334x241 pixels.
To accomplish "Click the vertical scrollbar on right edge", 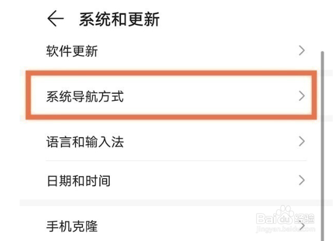I will [322, 146].
